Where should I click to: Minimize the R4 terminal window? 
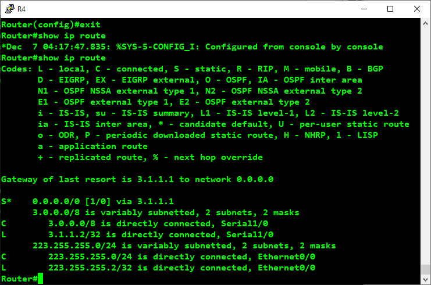coord(364,9)
